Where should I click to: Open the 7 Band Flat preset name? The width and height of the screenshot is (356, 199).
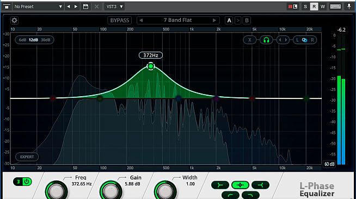click(178, 20)
